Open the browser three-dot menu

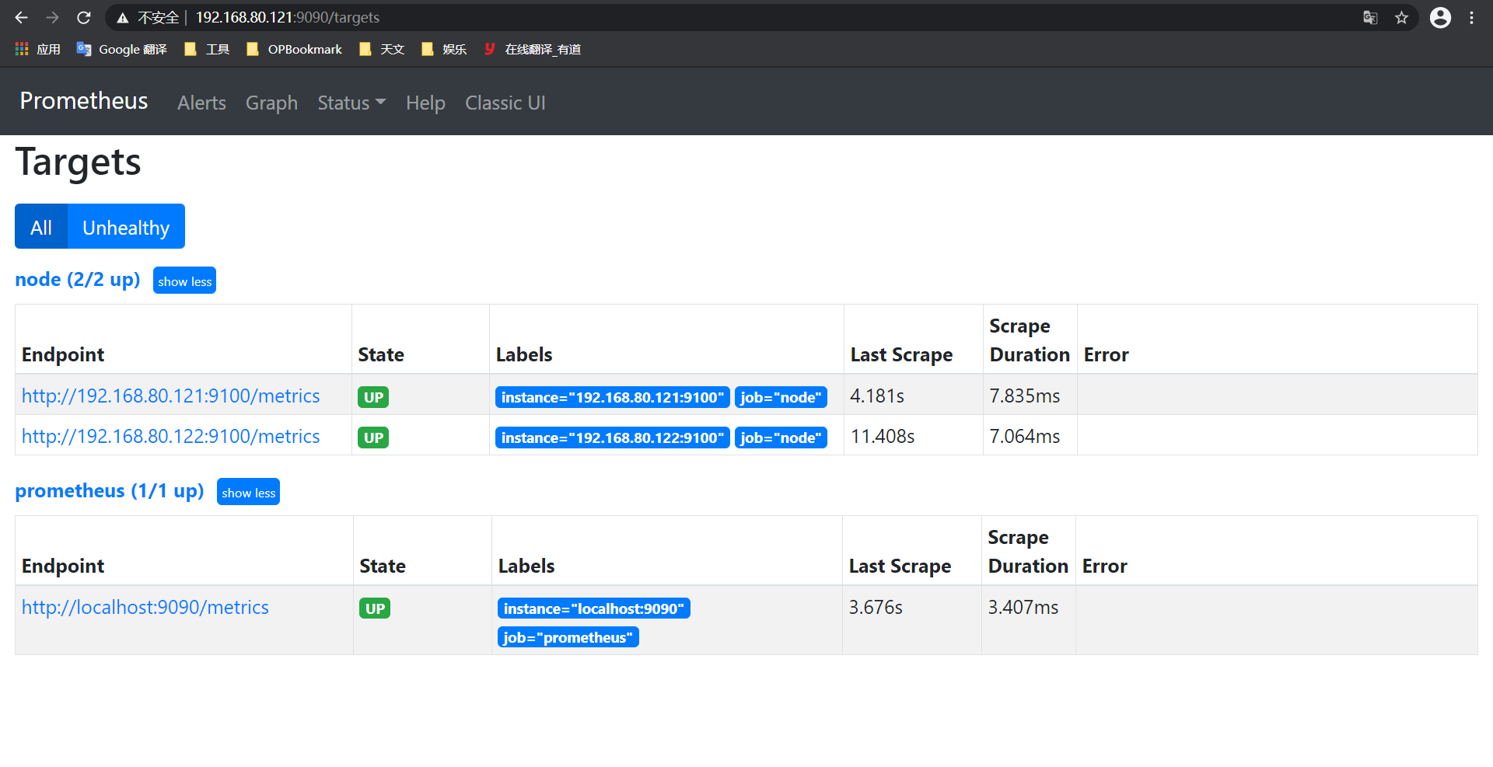1471,17
